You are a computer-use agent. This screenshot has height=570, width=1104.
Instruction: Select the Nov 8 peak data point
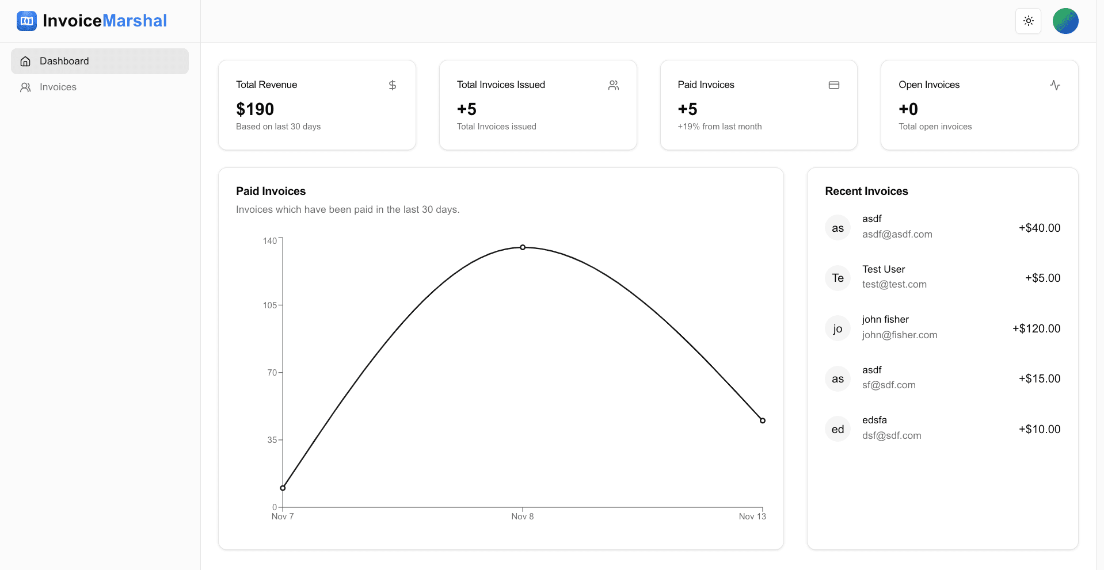tap(523, 247)
